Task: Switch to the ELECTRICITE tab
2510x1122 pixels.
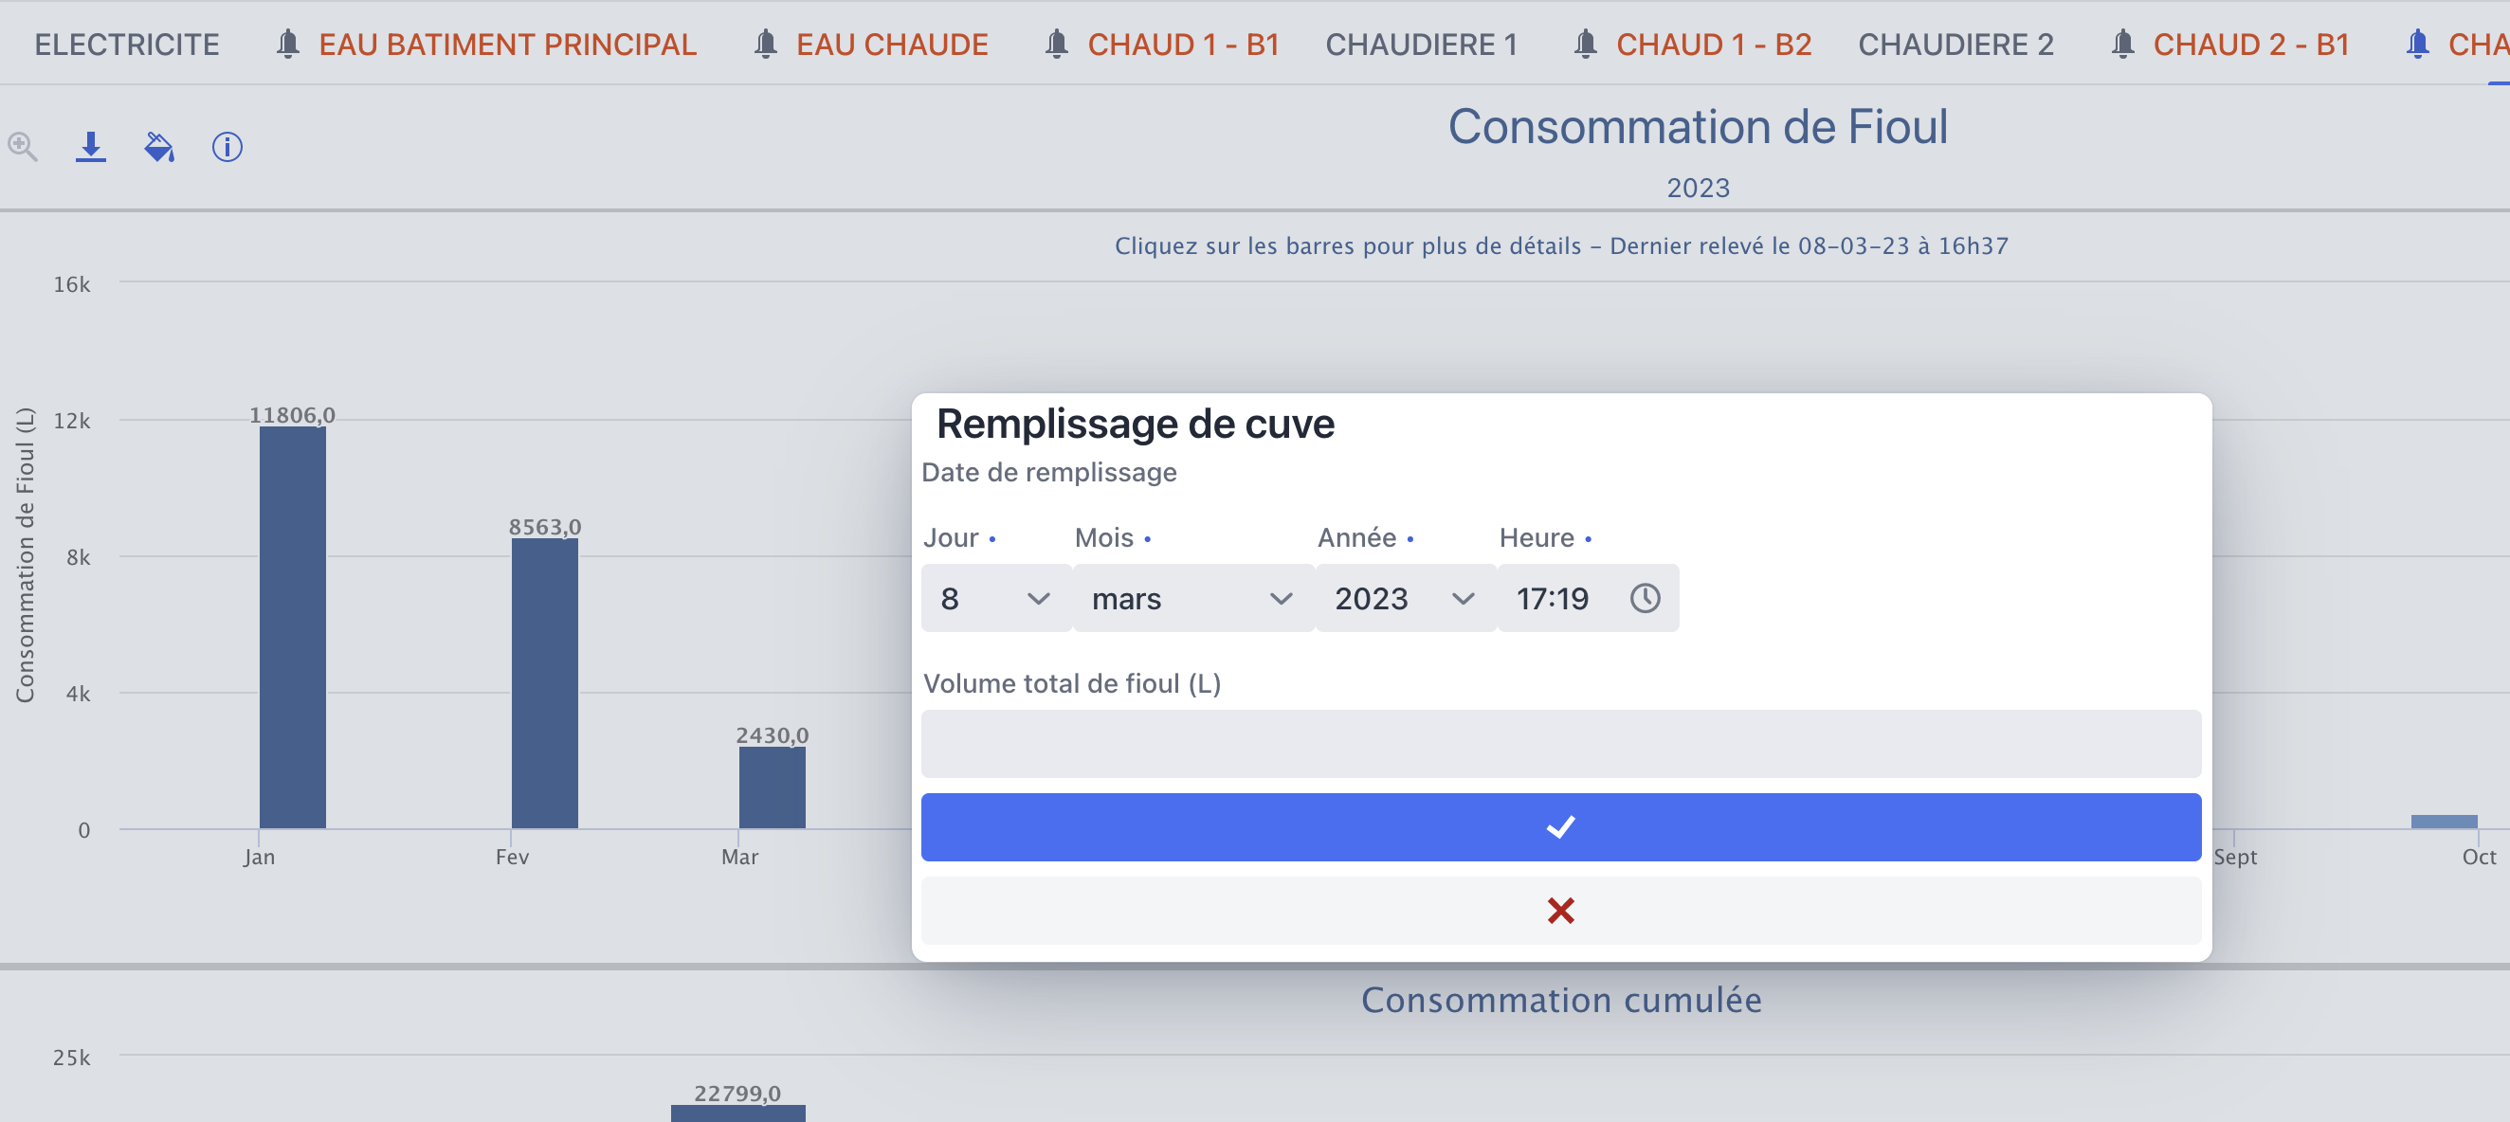Action: tap(127, 45)
